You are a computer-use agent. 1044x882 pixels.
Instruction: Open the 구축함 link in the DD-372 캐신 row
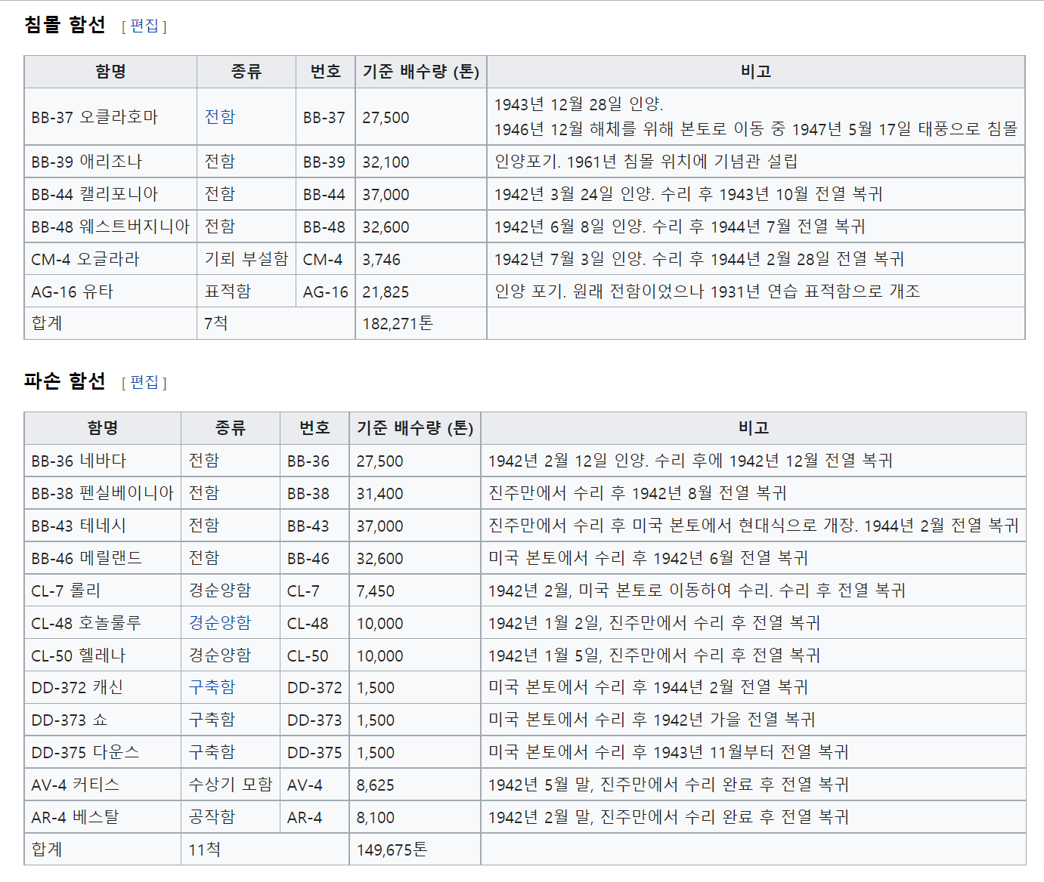coord(212,687)
